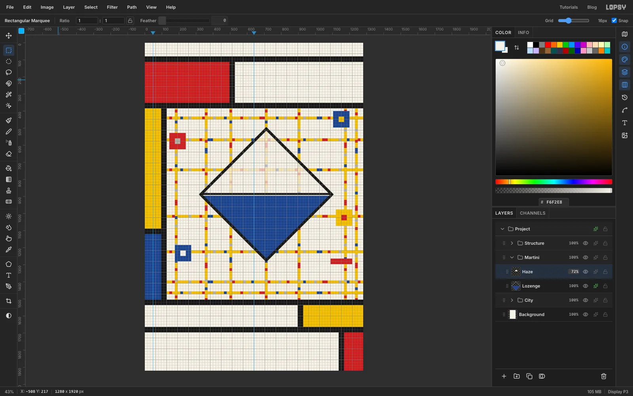Select the Eraser tool

coord(9,154)
